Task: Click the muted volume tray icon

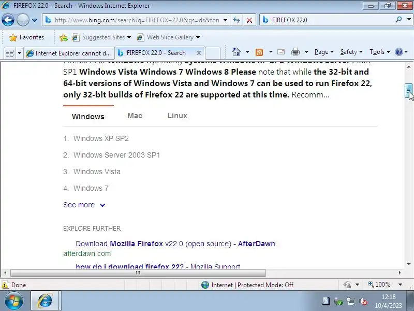Action: [363, 301]
